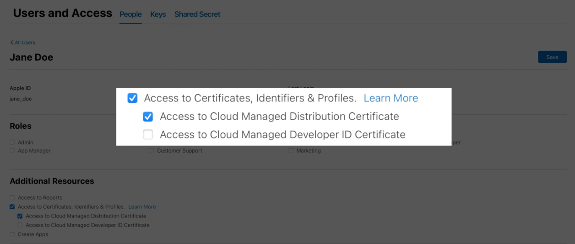The width and height of the screenshot is (575, 244).
Task: Check the App Manager role
Action: pos(12,151)
